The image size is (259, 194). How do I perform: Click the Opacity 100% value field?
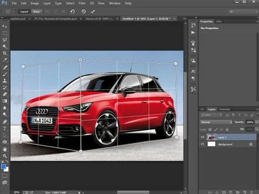click(250, 122)
